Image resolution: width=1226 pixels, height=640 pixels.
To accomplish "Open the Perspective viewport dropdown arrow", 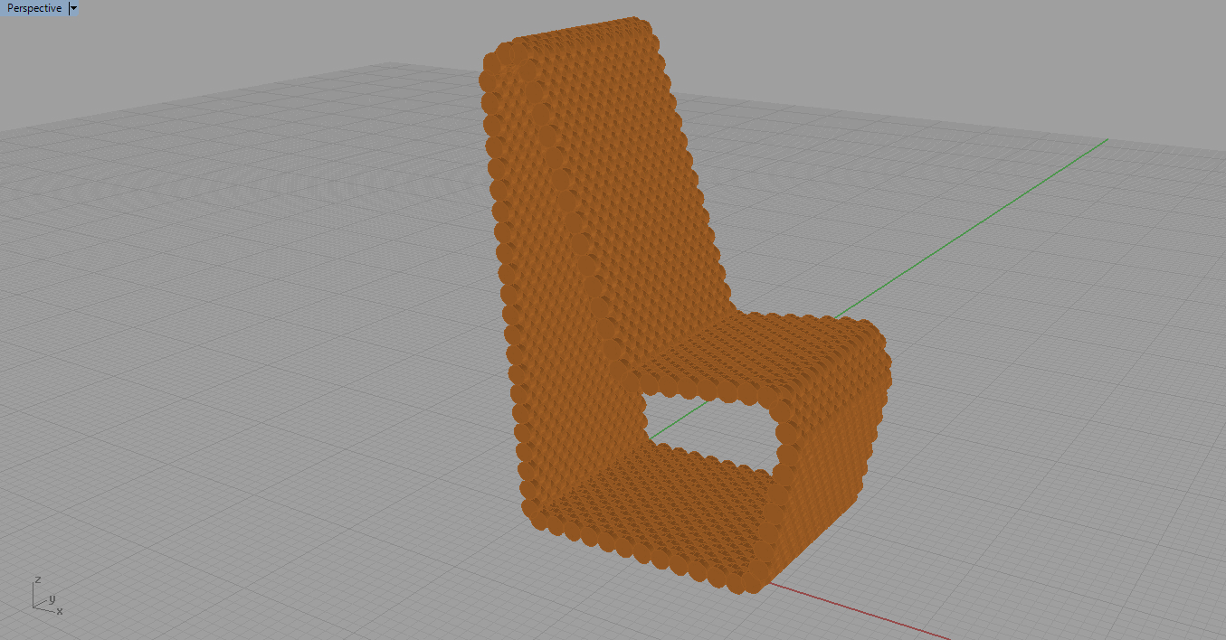I will [73, 8].
